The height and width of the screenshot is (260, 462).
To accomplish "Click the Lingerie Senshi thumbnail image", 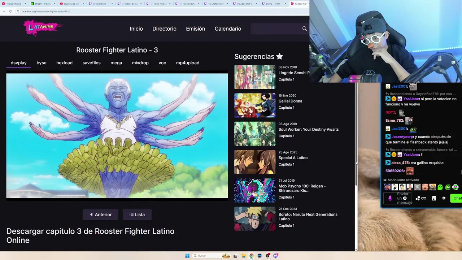I will 255,77.
